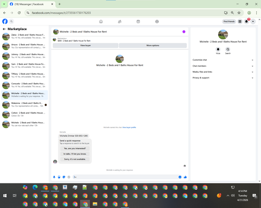Reload the page in Chrome
Viewport: 261px width, 208px height.
pos(19,12)
